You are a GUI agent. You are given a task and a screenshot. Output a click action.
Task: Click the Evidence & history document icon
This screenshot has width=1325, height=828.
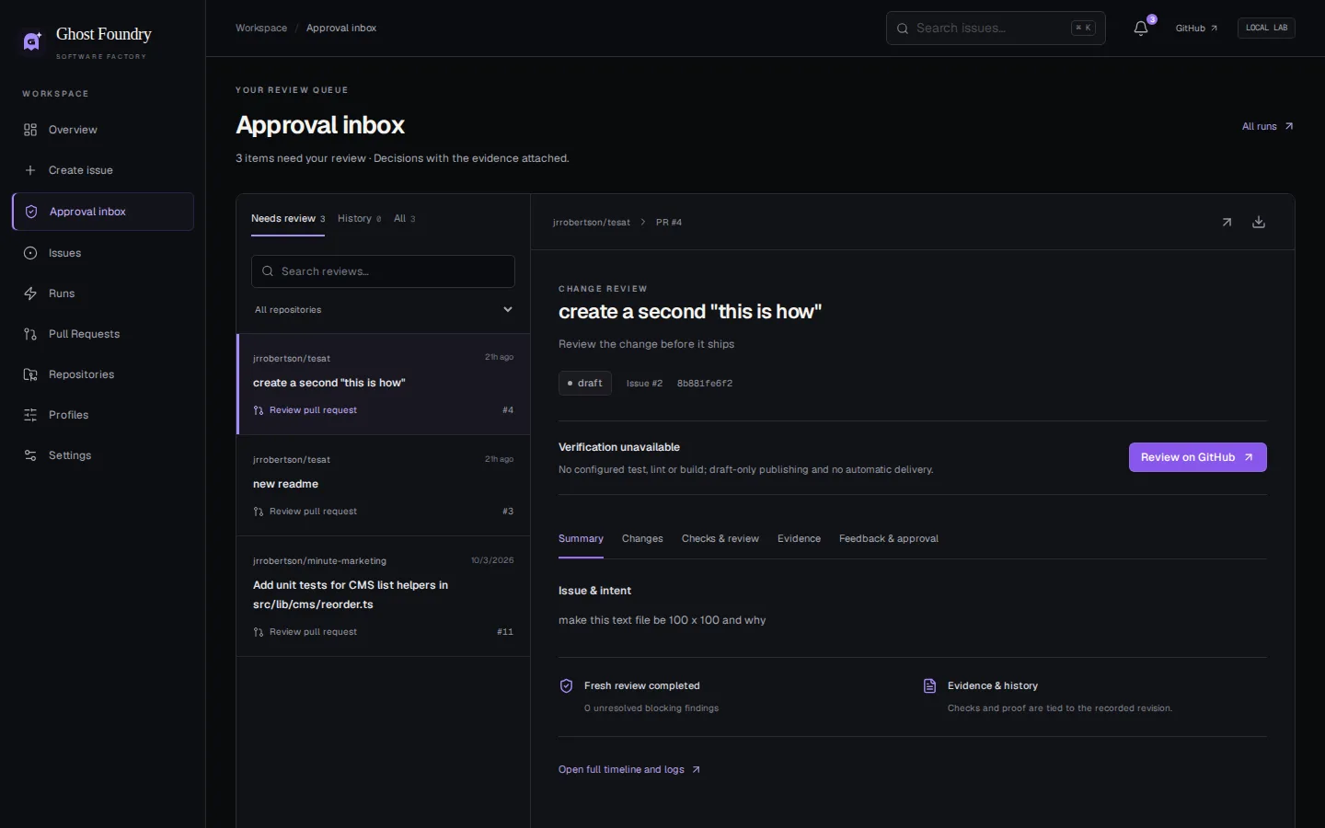point(929,686)
